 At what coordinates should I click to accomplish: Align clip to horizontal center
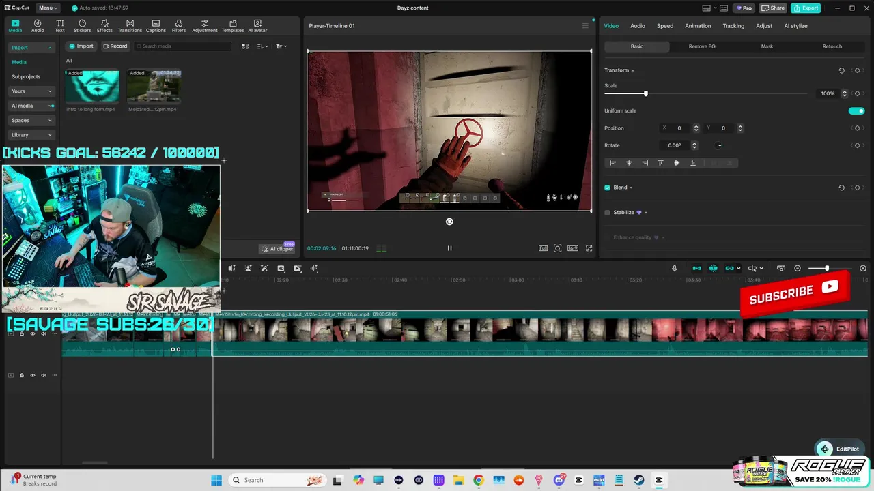click(x=629, y=163)
